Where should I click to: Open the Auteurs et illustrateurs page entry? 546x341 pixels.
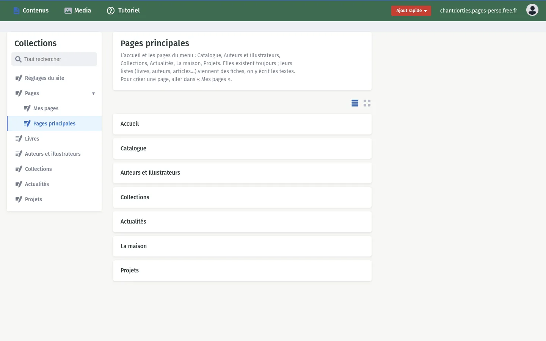(242, 173)
